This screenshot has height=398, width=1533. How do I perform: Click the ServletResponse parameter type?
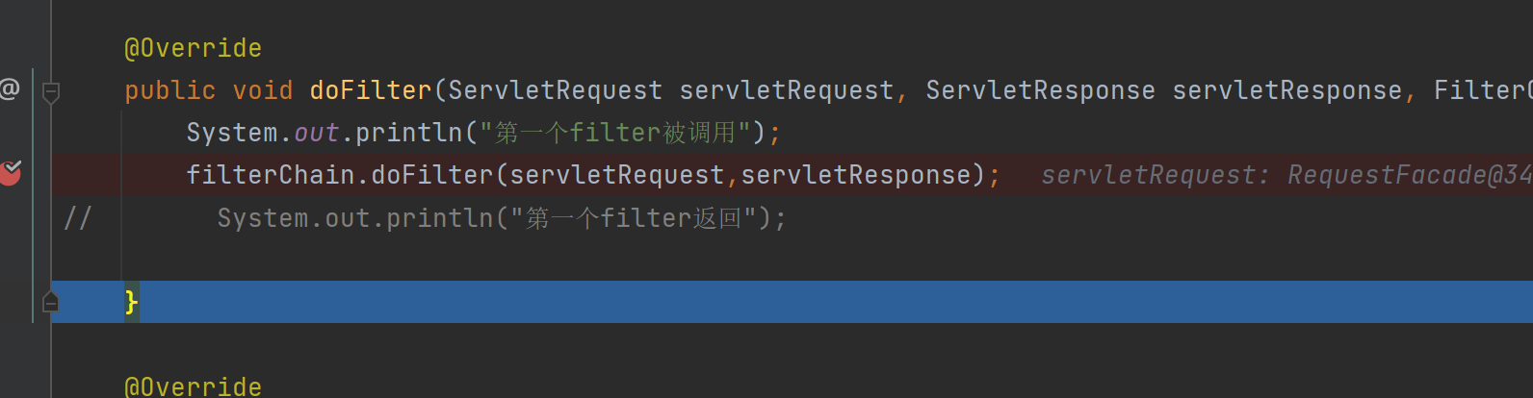click(x=1040, y=90)
